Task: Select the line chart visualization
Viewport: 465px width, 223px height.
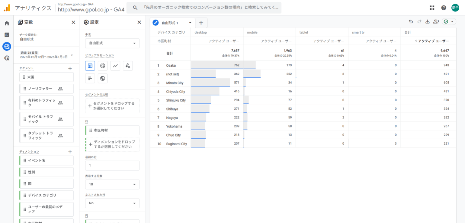Action: (x=115, y=66)
